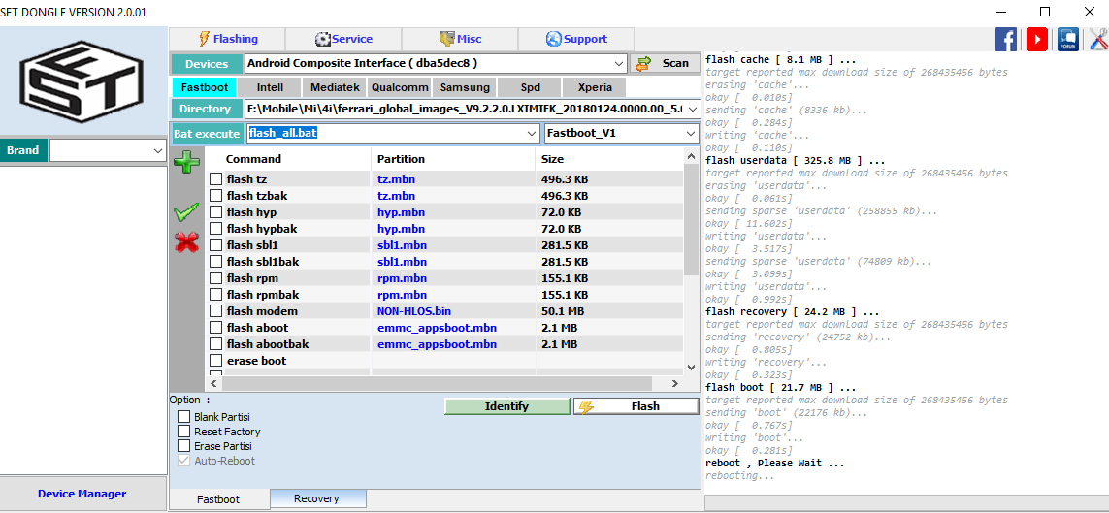
Task: Expand the Android Composite Interface device dropdown
Action: click(620, 64)
